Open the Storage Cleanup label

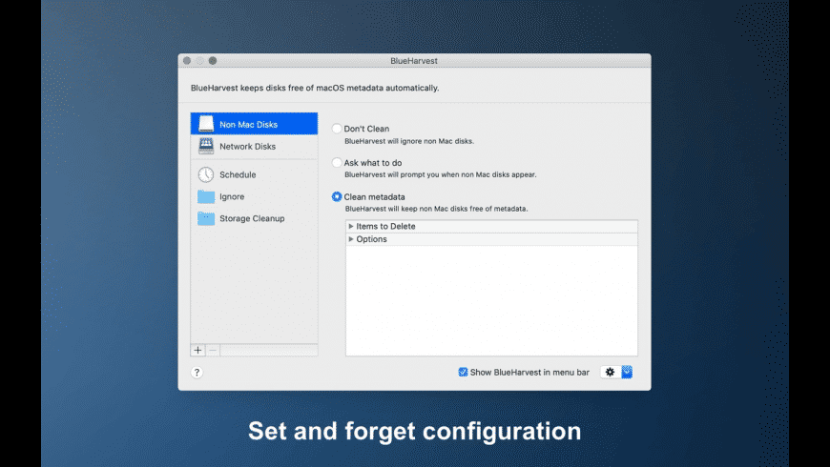(252, 218)
